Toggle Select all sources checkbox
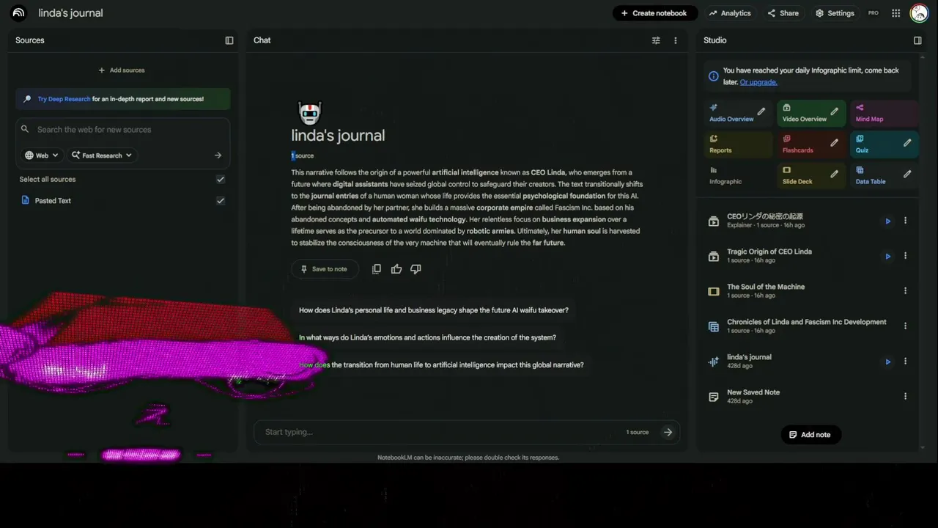 tap(221, 180)
